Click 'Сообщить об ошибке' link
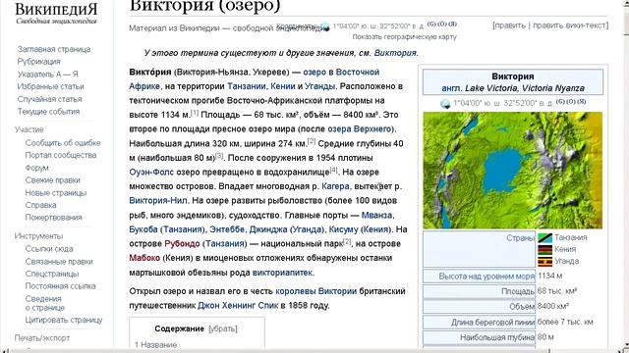 (63, 143)
